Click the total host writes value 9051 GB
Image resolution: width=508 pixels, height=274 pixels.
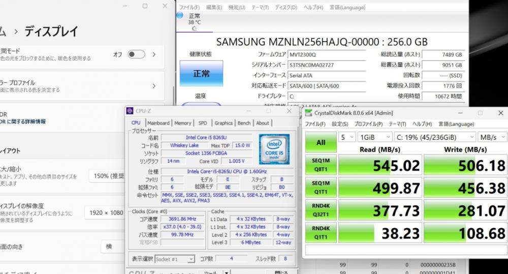point(443,65)
